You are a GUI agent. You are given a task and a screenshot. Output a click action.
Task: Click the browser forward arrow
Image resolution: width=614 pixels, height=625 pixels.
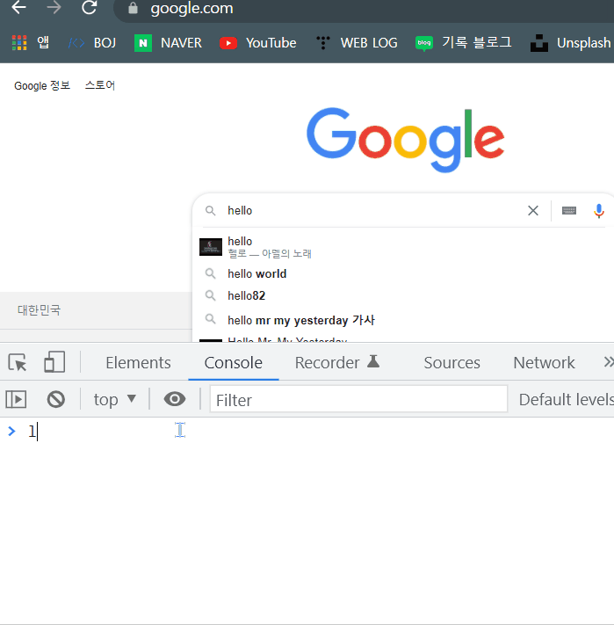click(54, 7)
